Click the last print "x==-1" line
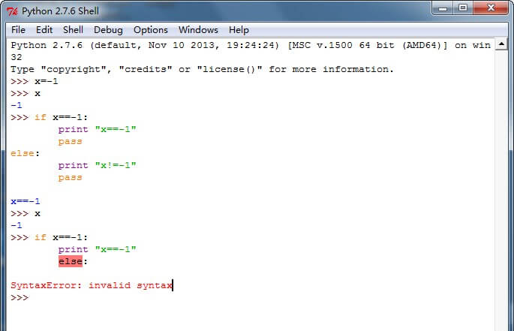 pyautogui.click(x=97, y=249)
